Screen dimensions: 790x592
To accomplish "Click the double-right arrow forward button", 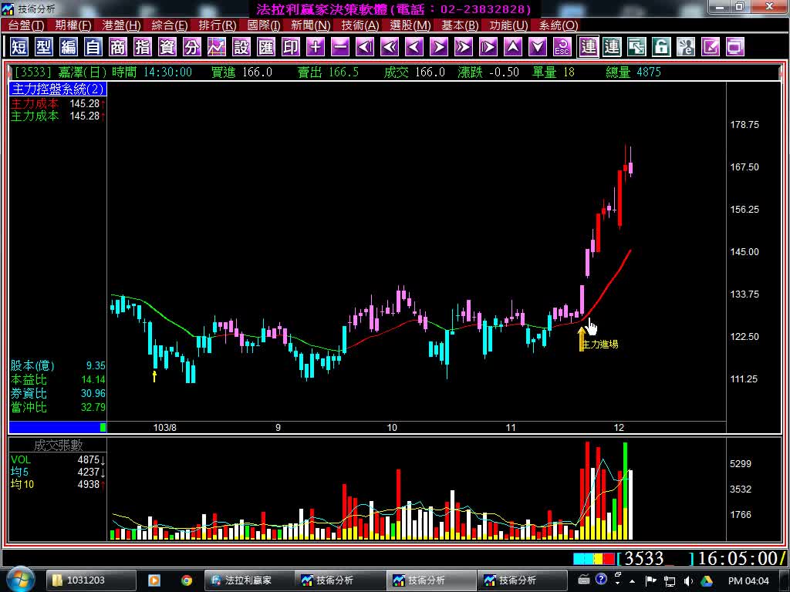I will coord(464,47).
